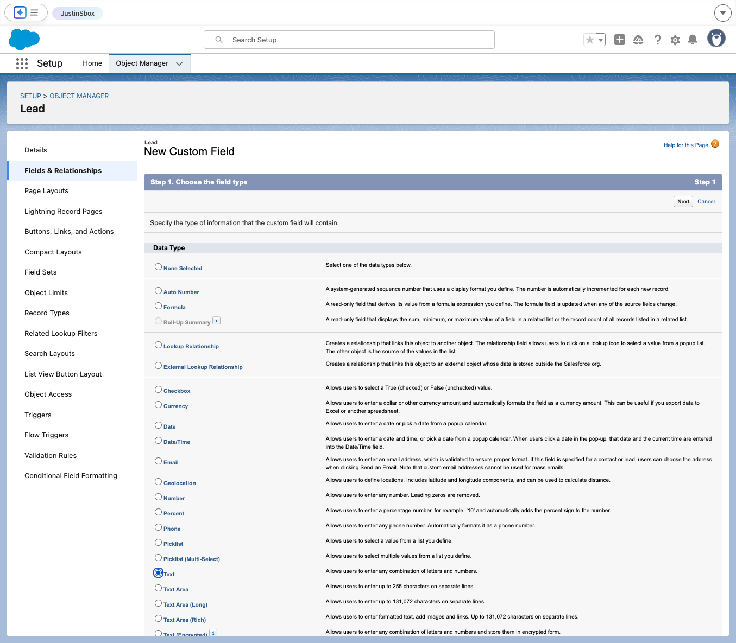Open the setup gear icon
736x643 pixels.
tap(675, 40)
